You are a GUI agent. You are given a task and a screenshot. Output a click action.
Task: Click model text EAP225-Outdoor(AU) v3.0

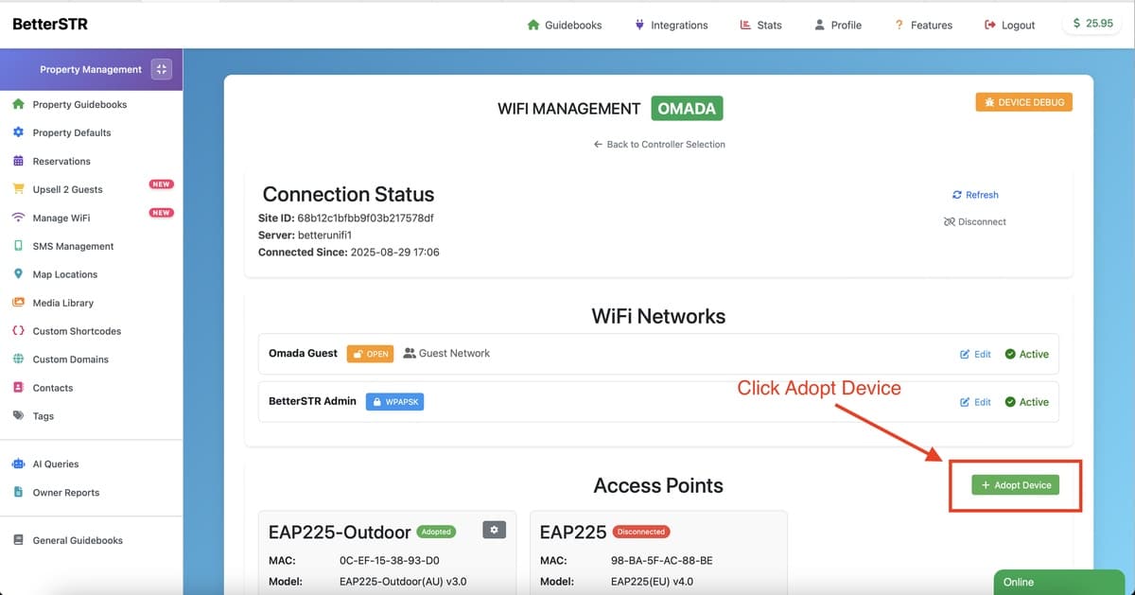coord(403,581)
